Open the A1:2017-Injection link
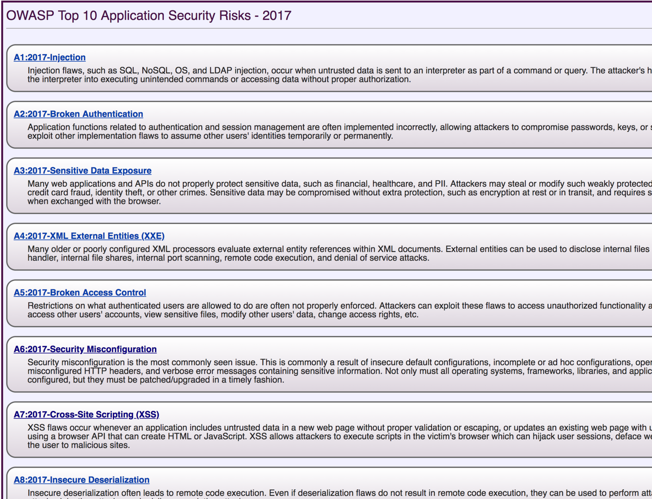 (49, 57)
